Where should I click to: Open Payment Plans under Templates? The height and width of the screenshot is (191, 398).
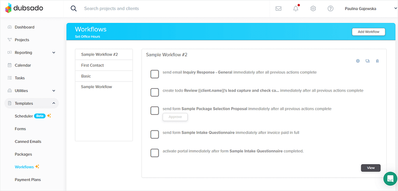coord(28,180)
